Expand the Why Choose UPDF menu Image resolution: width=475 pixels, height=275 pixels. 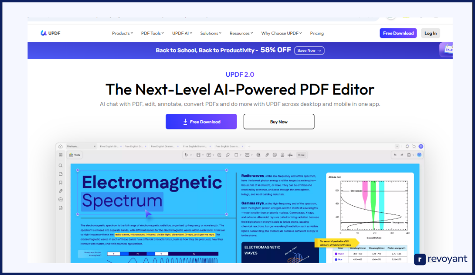click(281, 33)
